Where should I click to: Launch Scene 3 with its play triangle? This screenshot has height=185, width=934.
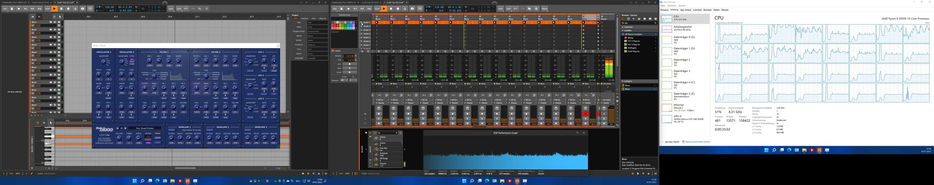coord(362,30)
